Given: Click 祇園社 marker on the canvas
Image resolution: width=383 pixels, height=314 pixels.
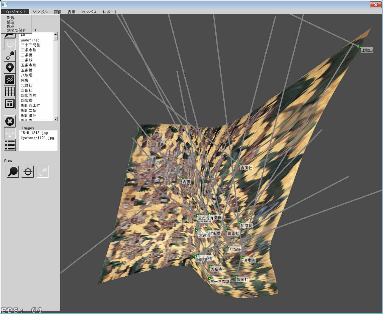Looking at the screenshot, I should point(233,233).
